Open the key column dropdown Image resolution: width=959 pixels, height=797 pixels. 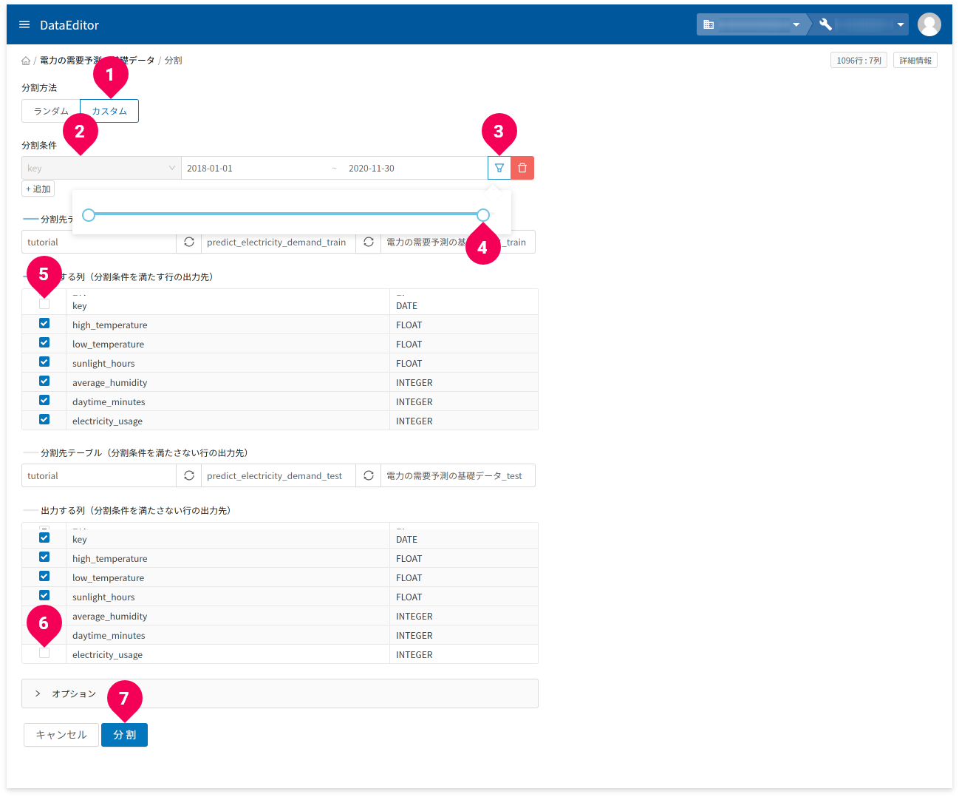pyautogui.click(x=101, y=168)
